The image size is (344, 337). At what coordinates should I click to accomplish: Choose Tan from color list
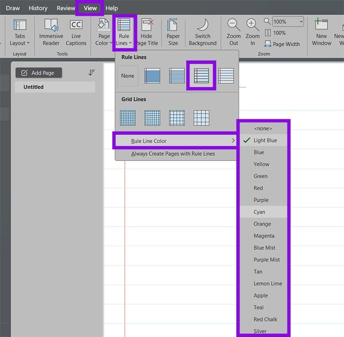[x=263, y=271]
